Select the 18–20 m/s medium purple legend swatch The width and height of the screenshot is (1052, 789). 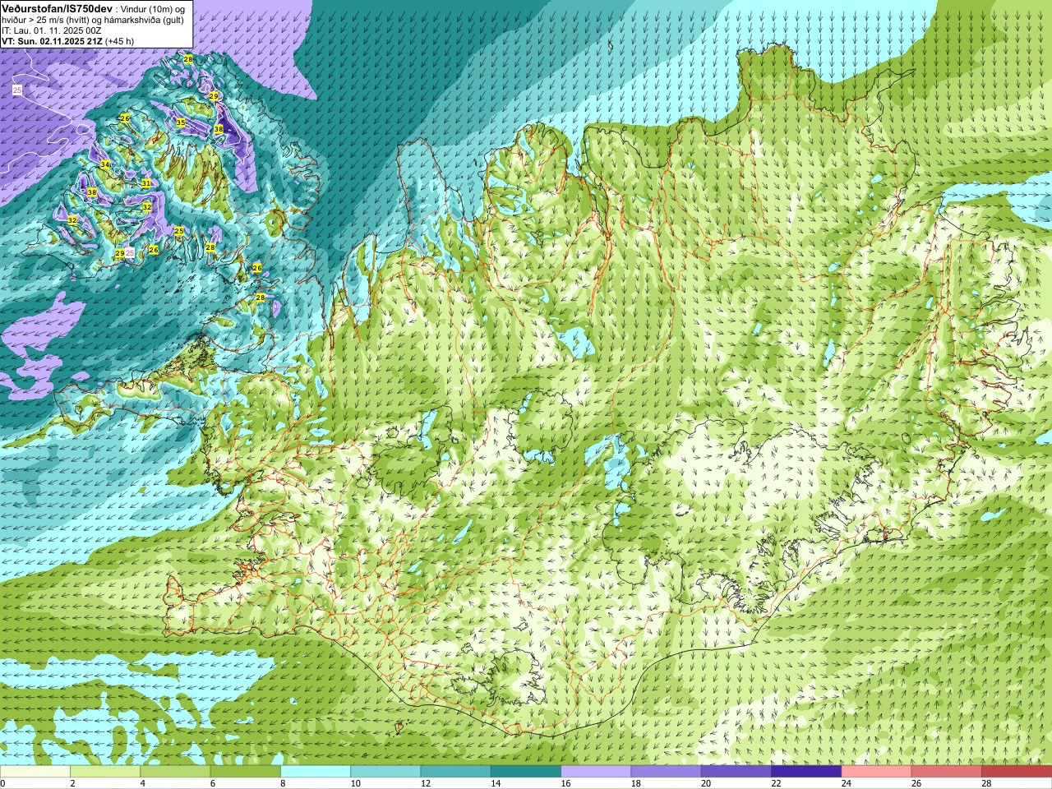[667, 772]
